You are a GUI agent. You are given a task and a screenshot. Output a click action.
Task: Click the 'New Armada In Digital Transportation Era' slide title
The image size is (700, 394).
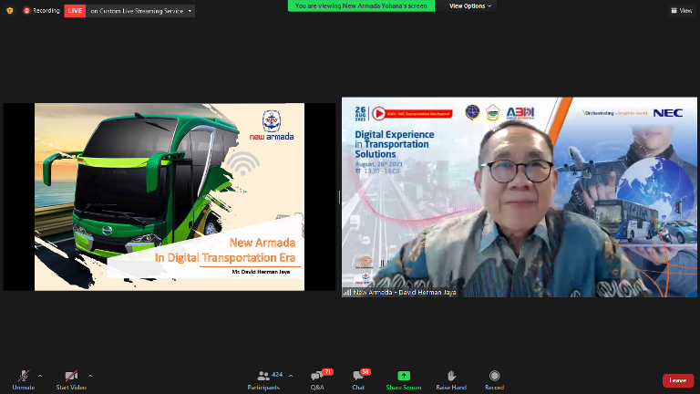tap(225, 250)
